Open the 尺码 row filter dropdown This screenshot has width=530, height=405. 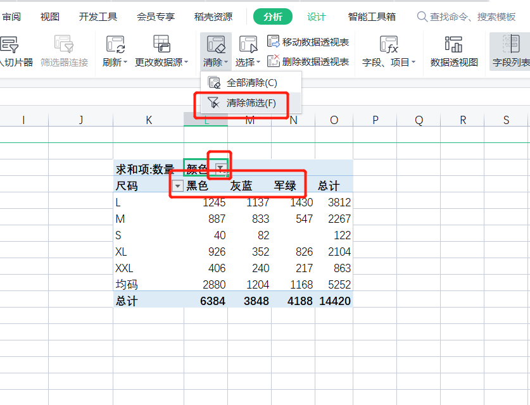pos(177,186)
